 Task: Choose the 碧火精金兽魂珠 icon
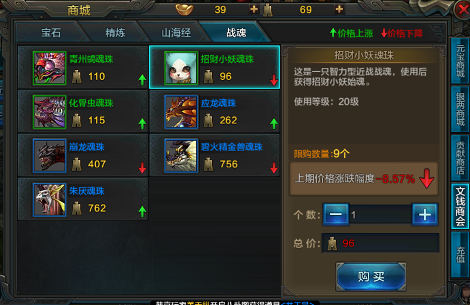point(181,156)
